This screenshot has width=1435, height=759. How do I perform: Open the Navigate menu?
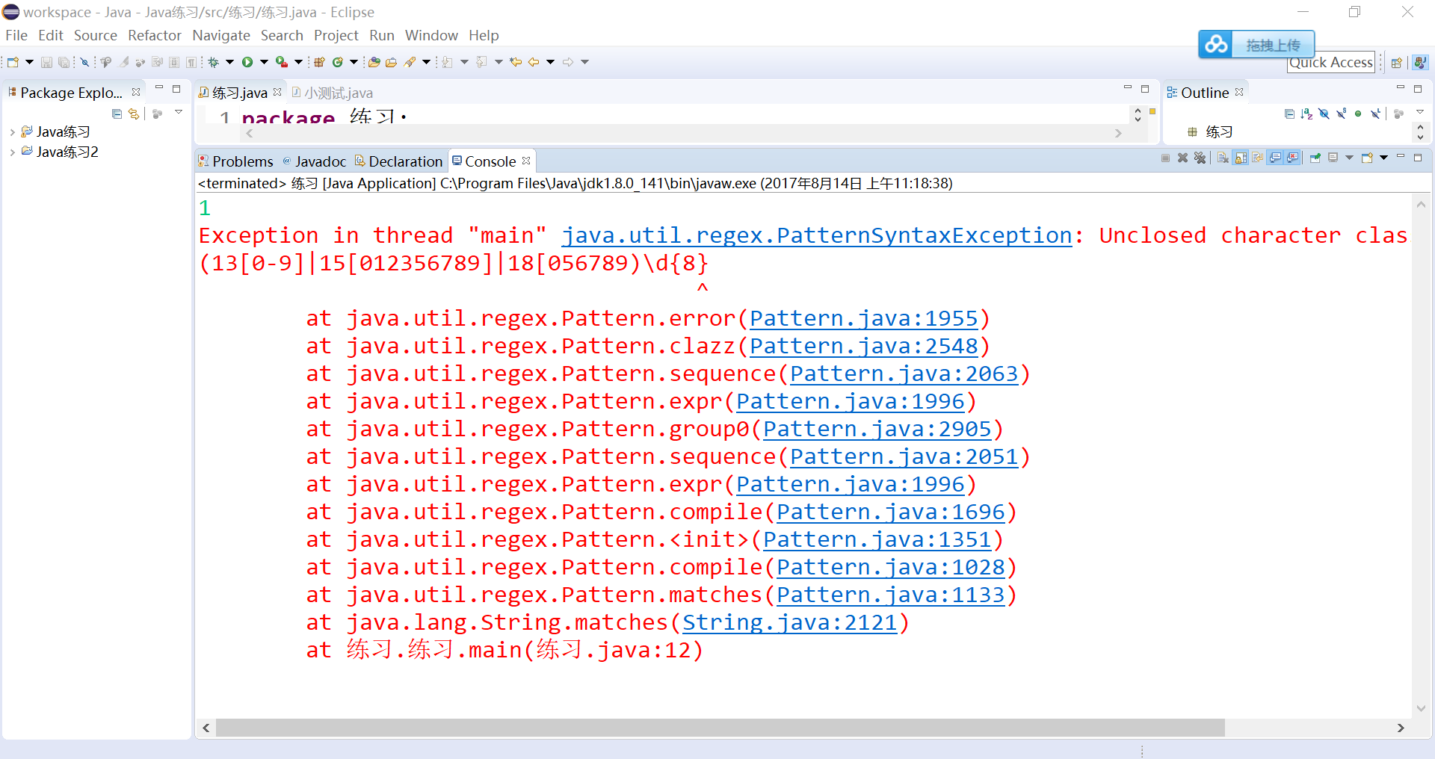click(220, 35)
